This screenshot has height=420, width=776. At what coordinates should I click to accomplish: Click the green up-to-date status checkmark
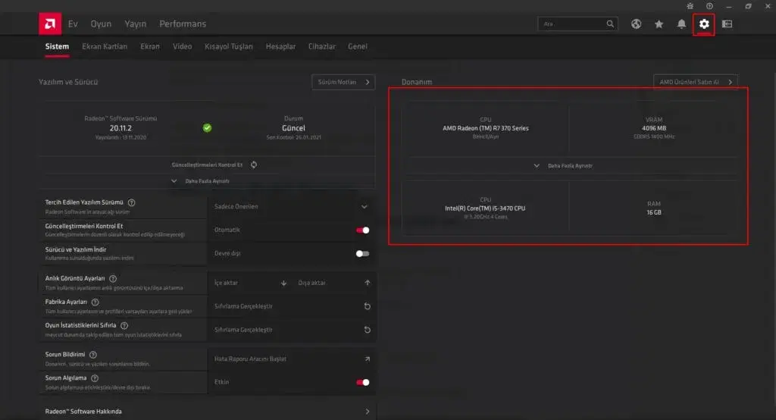(x=208, y=128)
